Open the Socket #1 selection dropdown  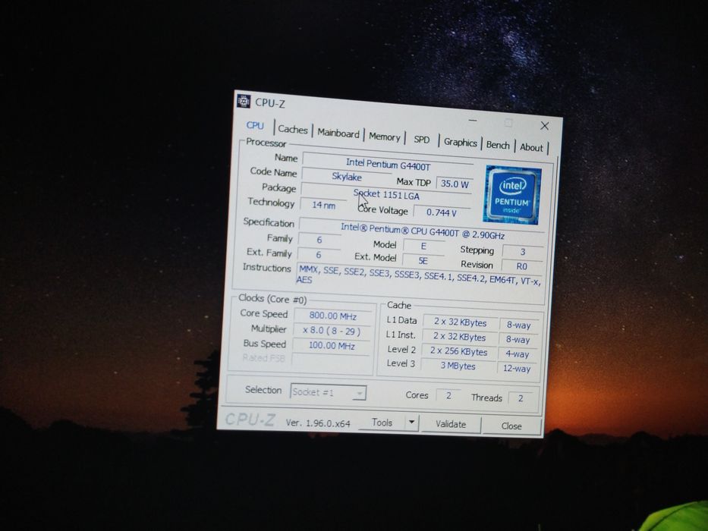coord(328,392)
